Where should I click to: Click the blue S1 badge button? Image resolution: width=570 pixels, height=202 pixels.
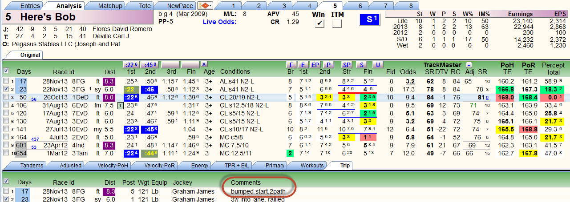(371, 20)
